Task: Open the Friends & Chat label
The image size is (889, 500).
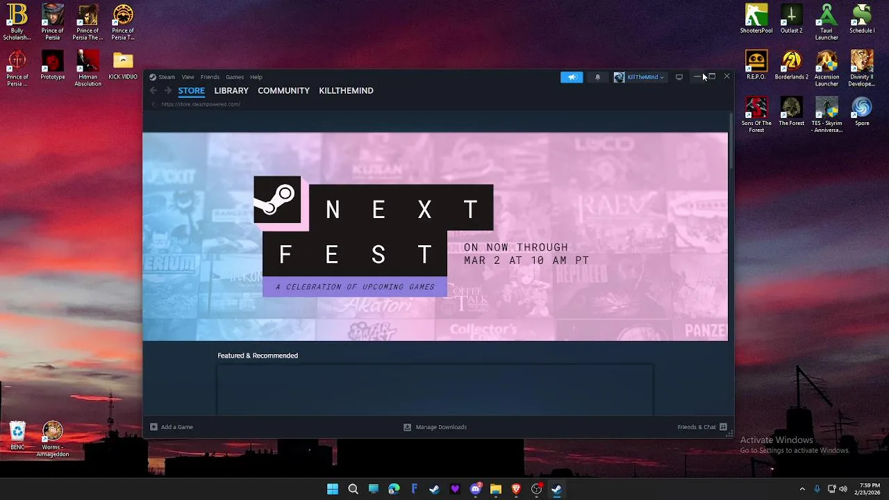Action: click(697, 427)
